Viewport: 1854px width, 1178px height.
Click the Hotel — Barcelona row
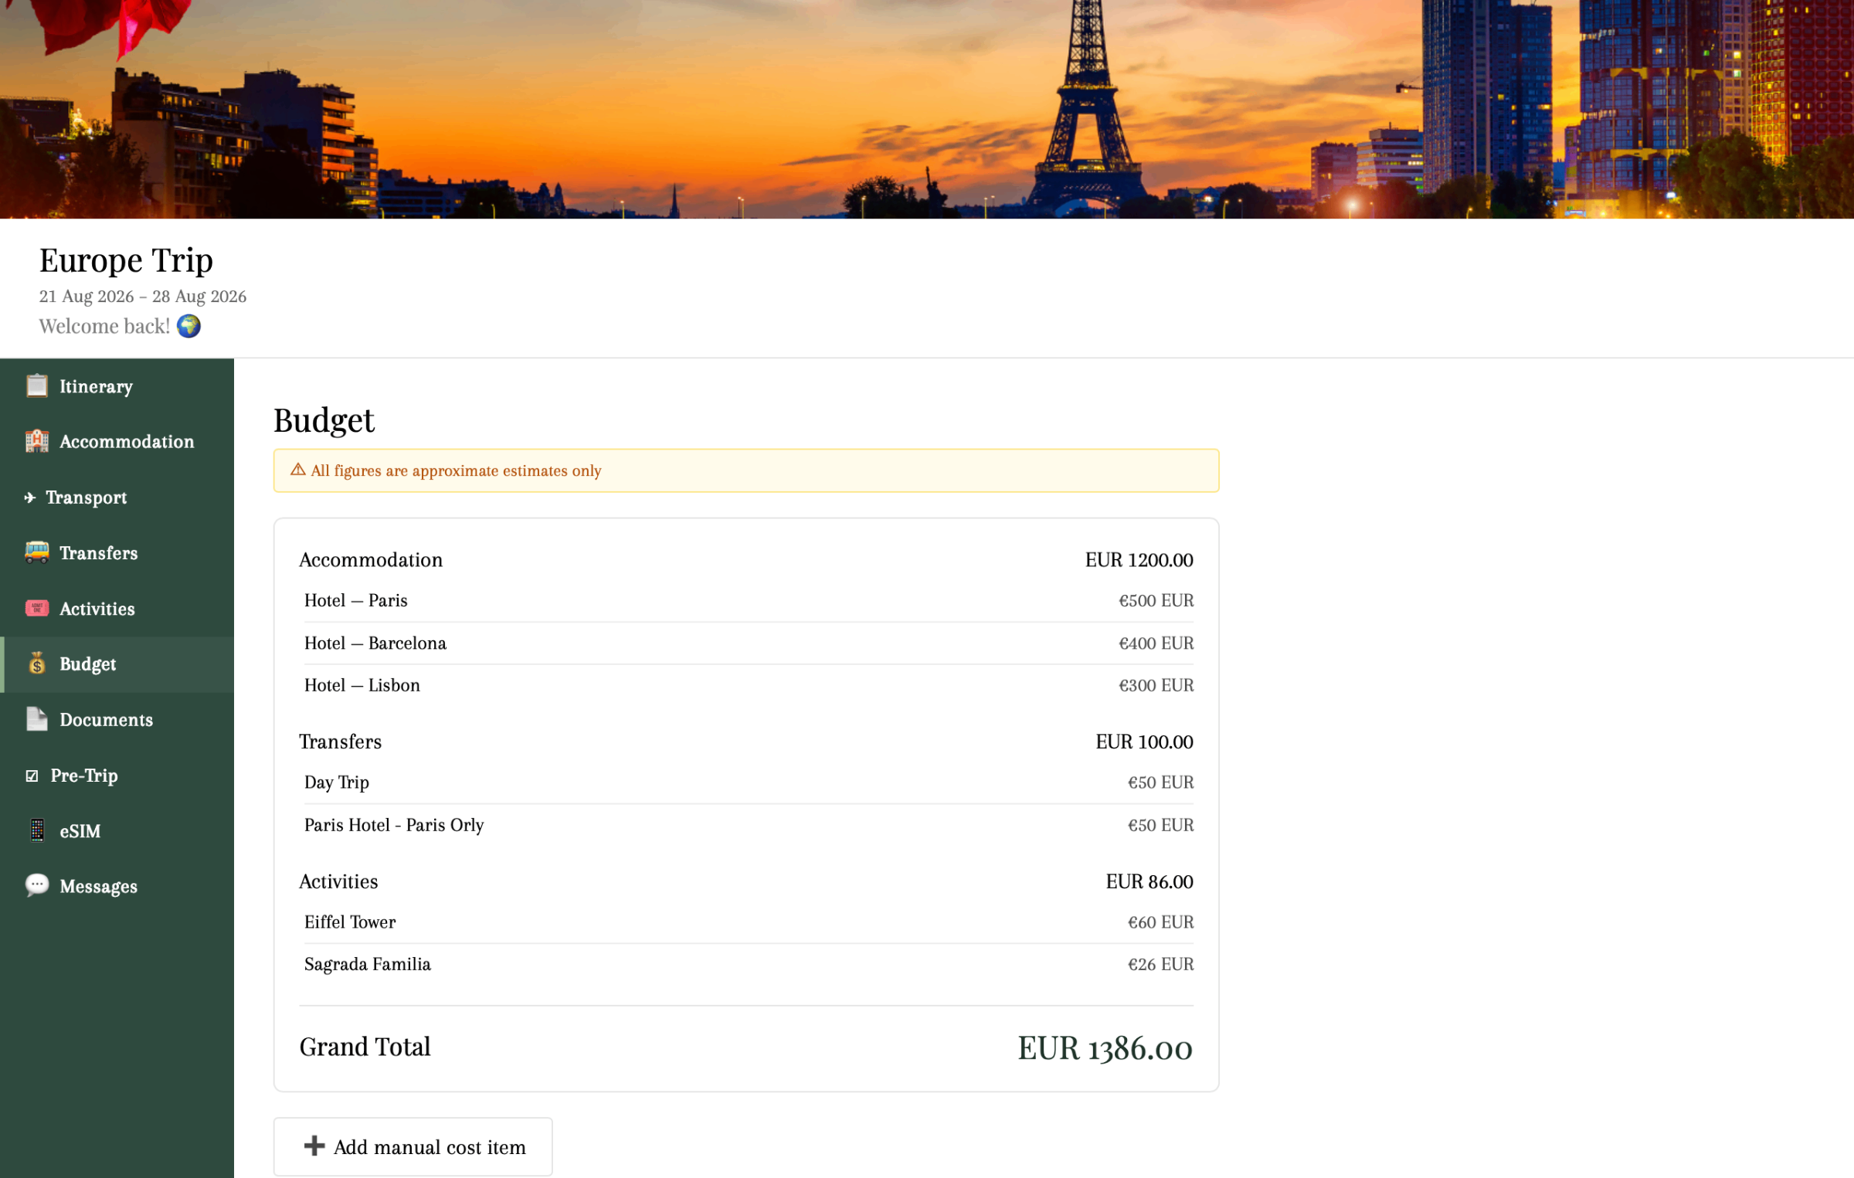(749, 643)
